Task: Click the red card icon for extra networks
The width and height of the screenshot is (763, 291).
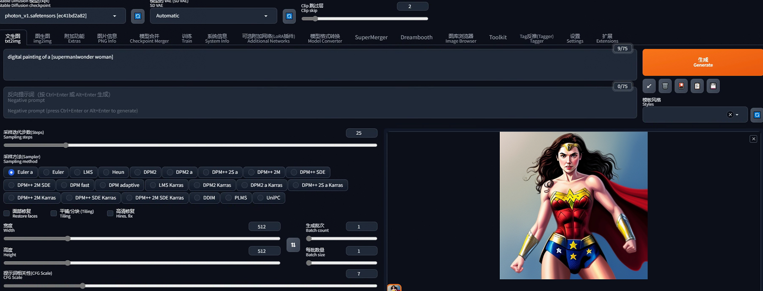Action: point(681,86)
